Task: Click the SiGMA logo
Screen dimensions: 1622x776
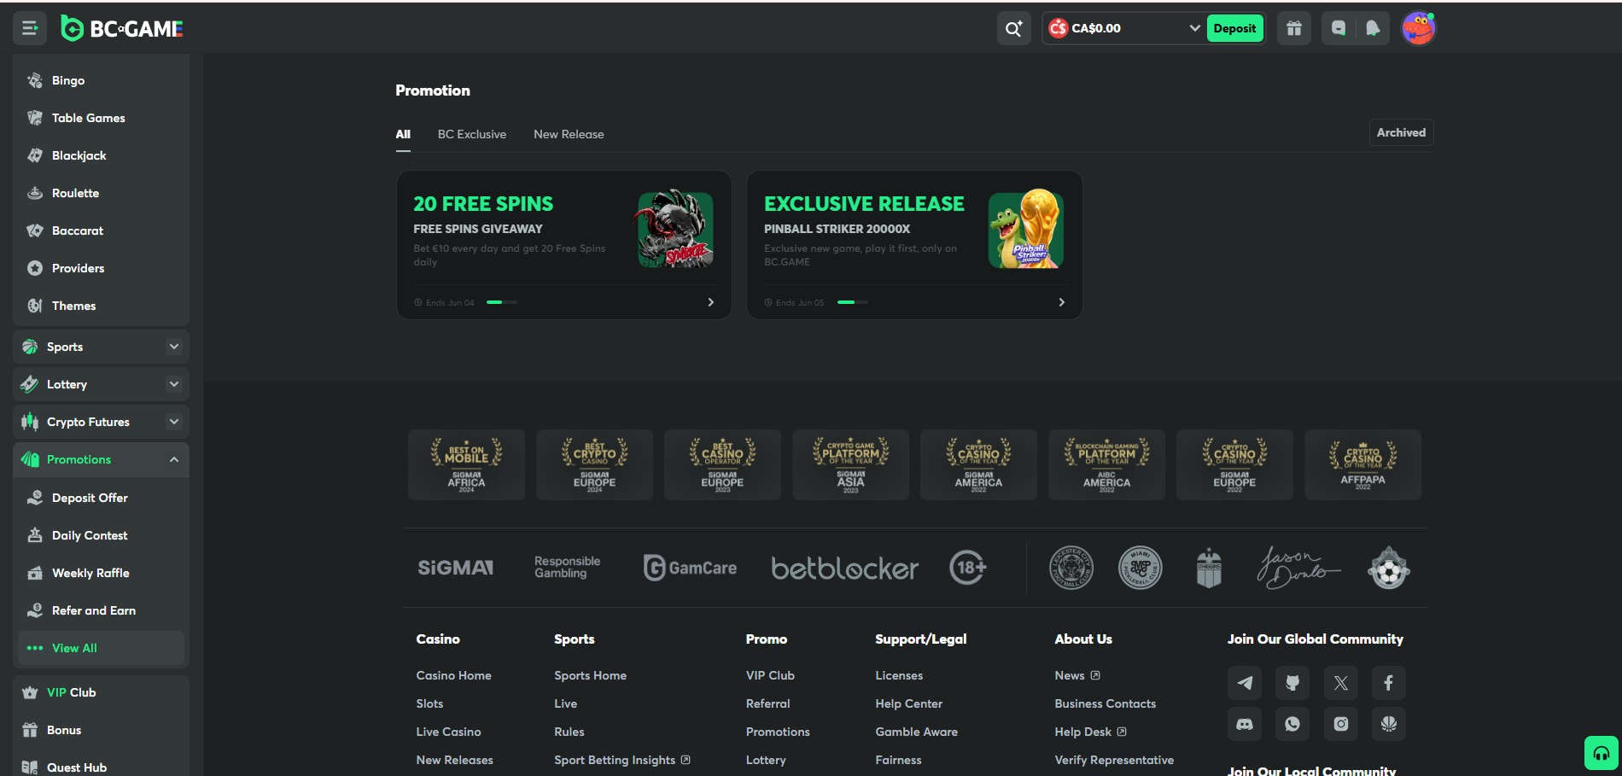Action: pos(456,568)
